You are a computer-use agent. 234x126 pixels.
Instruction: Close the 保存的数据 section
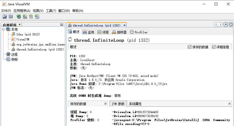105,104
